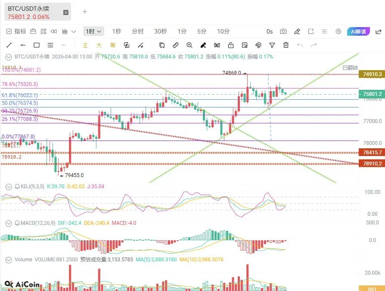This screenshot has height=291, width=385.
Task: Click the 主 marker button
Action: (85, 45)
